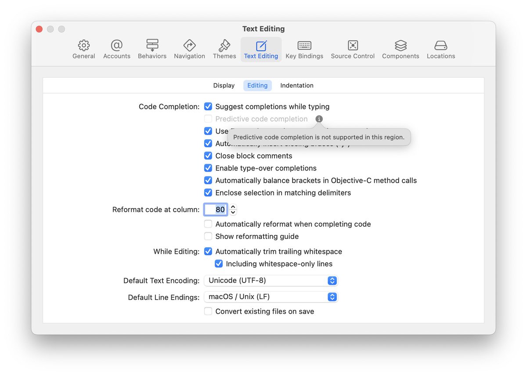This screenshot has height=376, width=527.
Task: Select the reformat code column value field
Action: point(216,210)
